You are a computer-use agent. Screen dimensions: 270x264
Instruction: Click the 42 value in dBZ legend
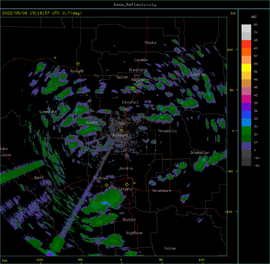pos(256,95)
